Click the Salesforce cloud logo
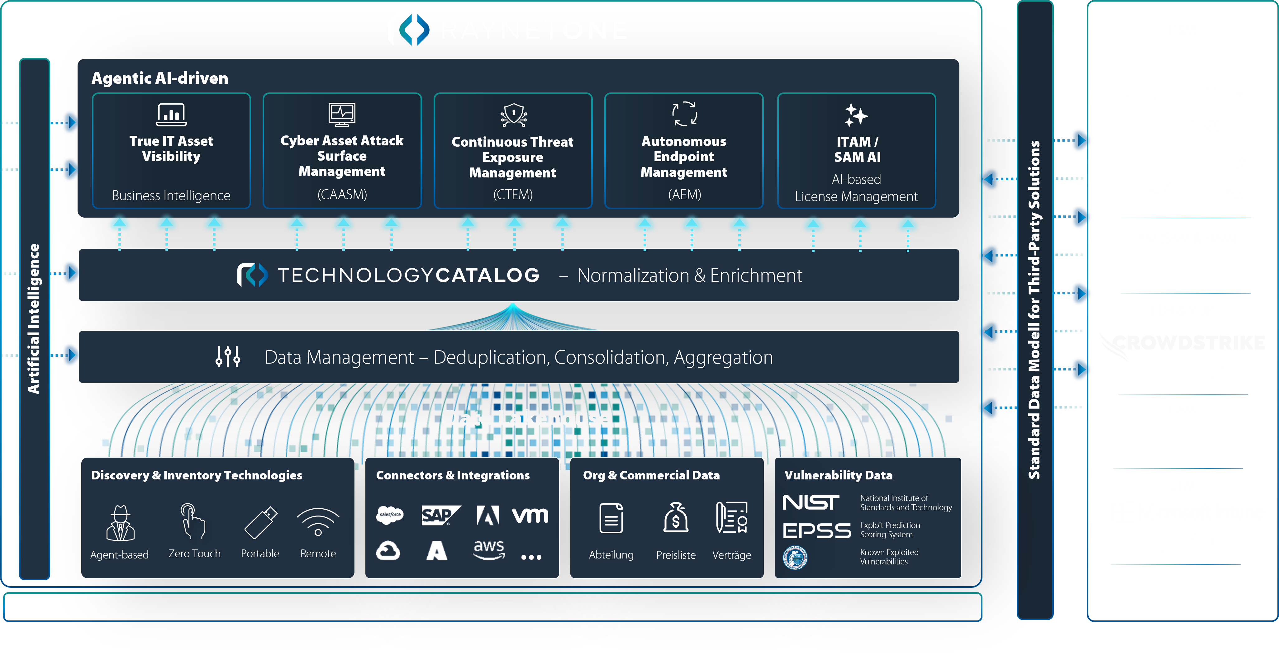This screenshot has height=655, width=1279. pos(390,515)
